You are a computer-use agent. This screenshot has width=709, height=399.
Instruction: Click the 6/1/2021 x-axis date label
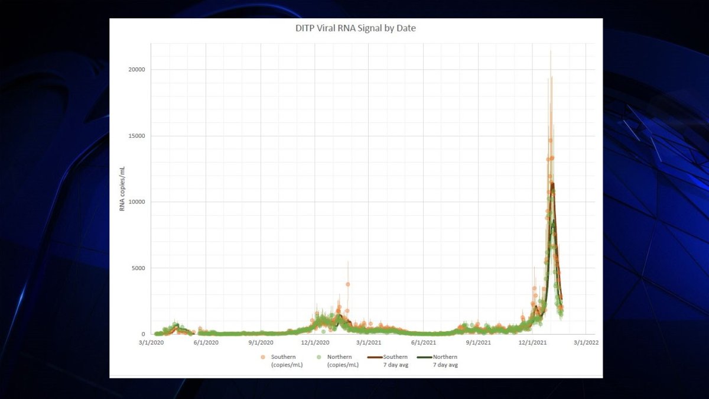(x=423, y=342)
